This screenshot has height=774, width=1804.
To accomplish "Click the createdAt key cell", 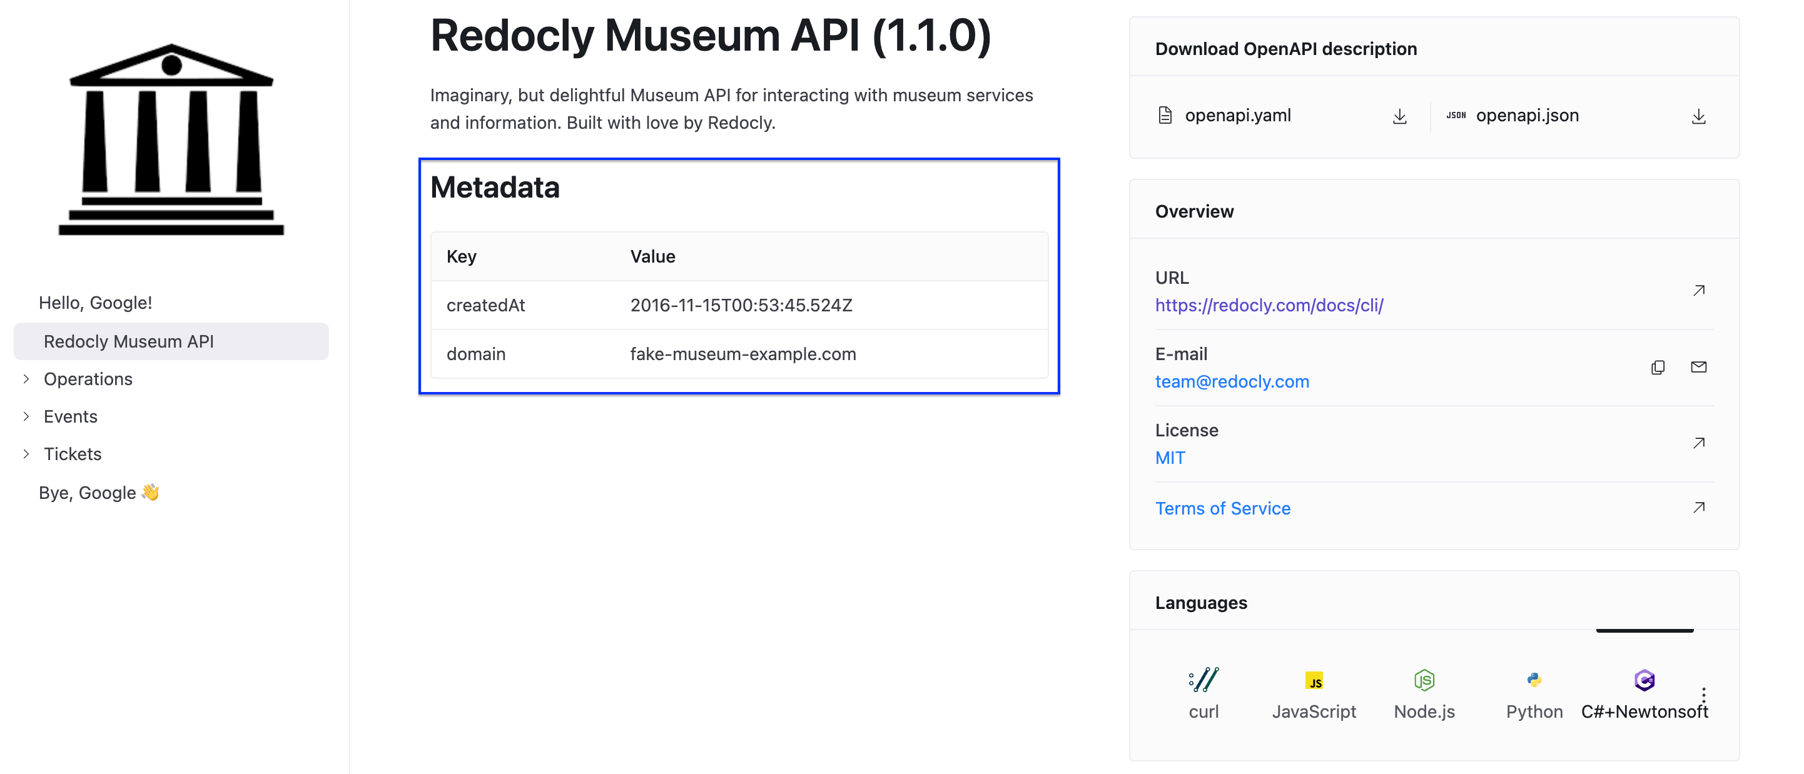I will [x=485, y=305].
